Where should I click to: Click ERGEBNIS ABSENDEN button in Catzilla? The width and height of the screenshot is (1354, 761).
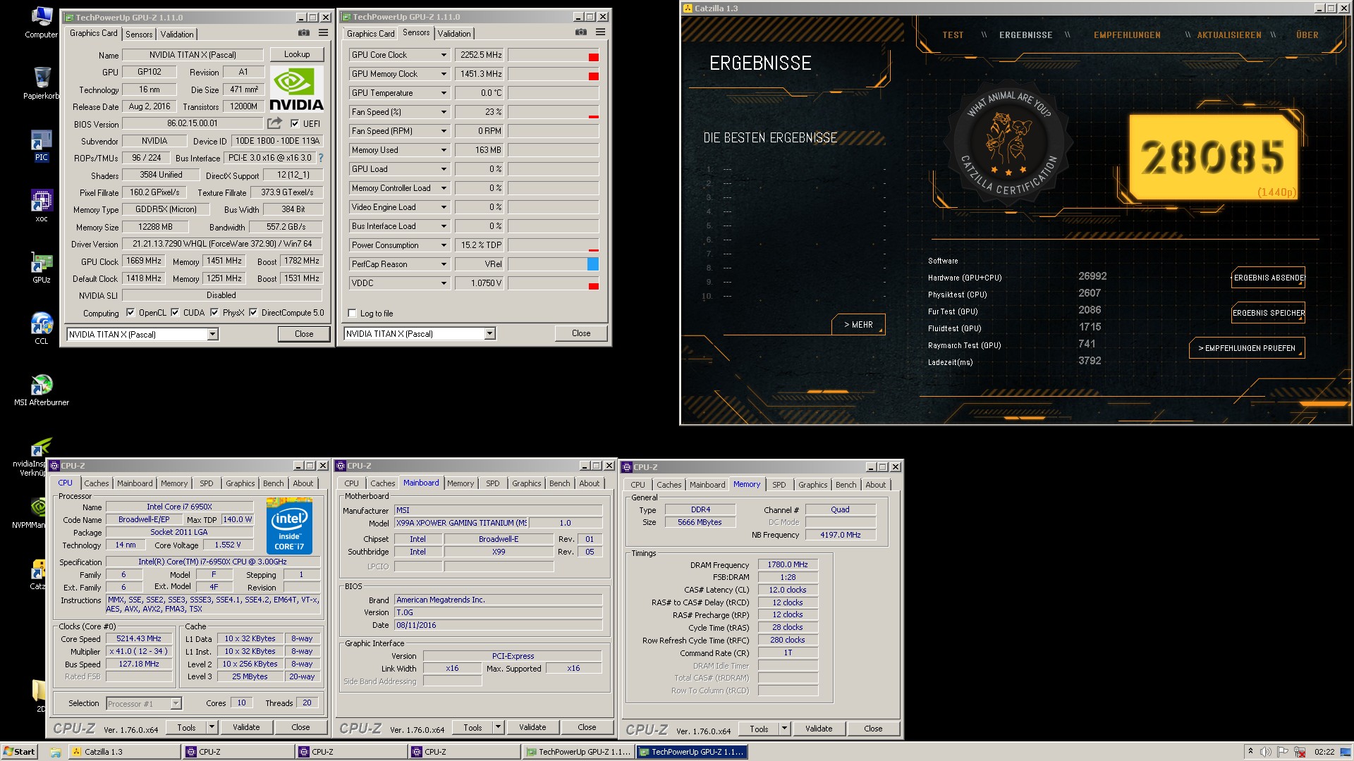1269,278
